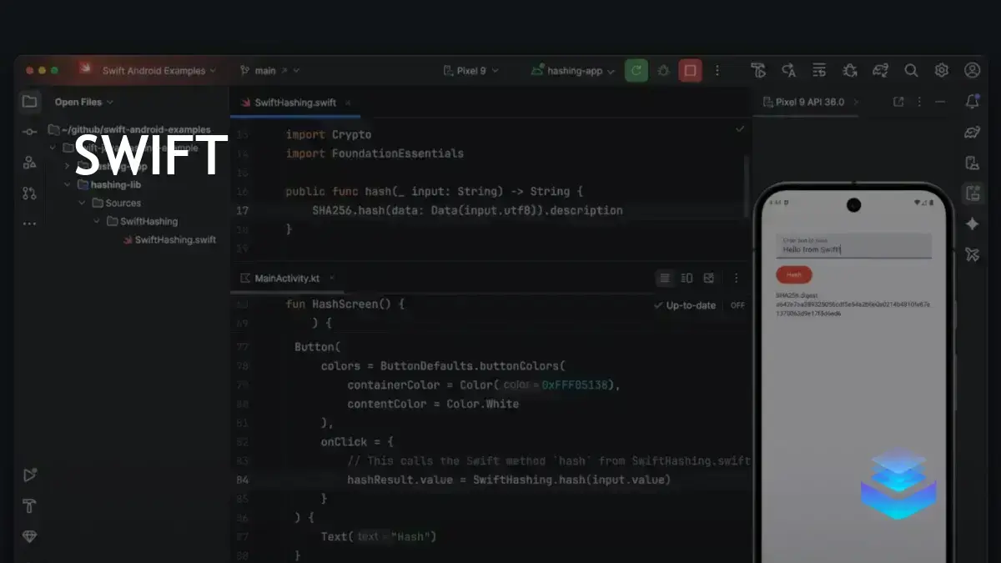The image size is (1001, 563).
Task: Click the Apply Code Changes icon
Action: click(x=819, y=71)
